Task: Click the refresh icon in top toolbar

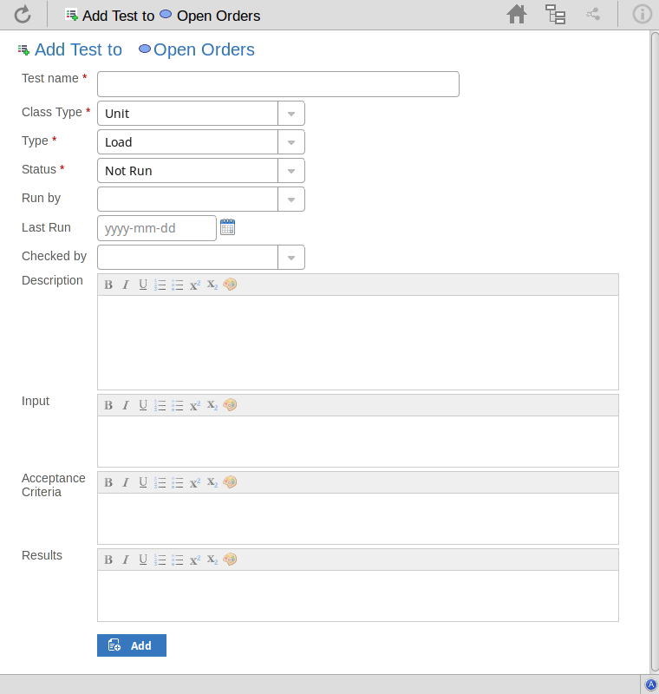Action: pos(23,14)
